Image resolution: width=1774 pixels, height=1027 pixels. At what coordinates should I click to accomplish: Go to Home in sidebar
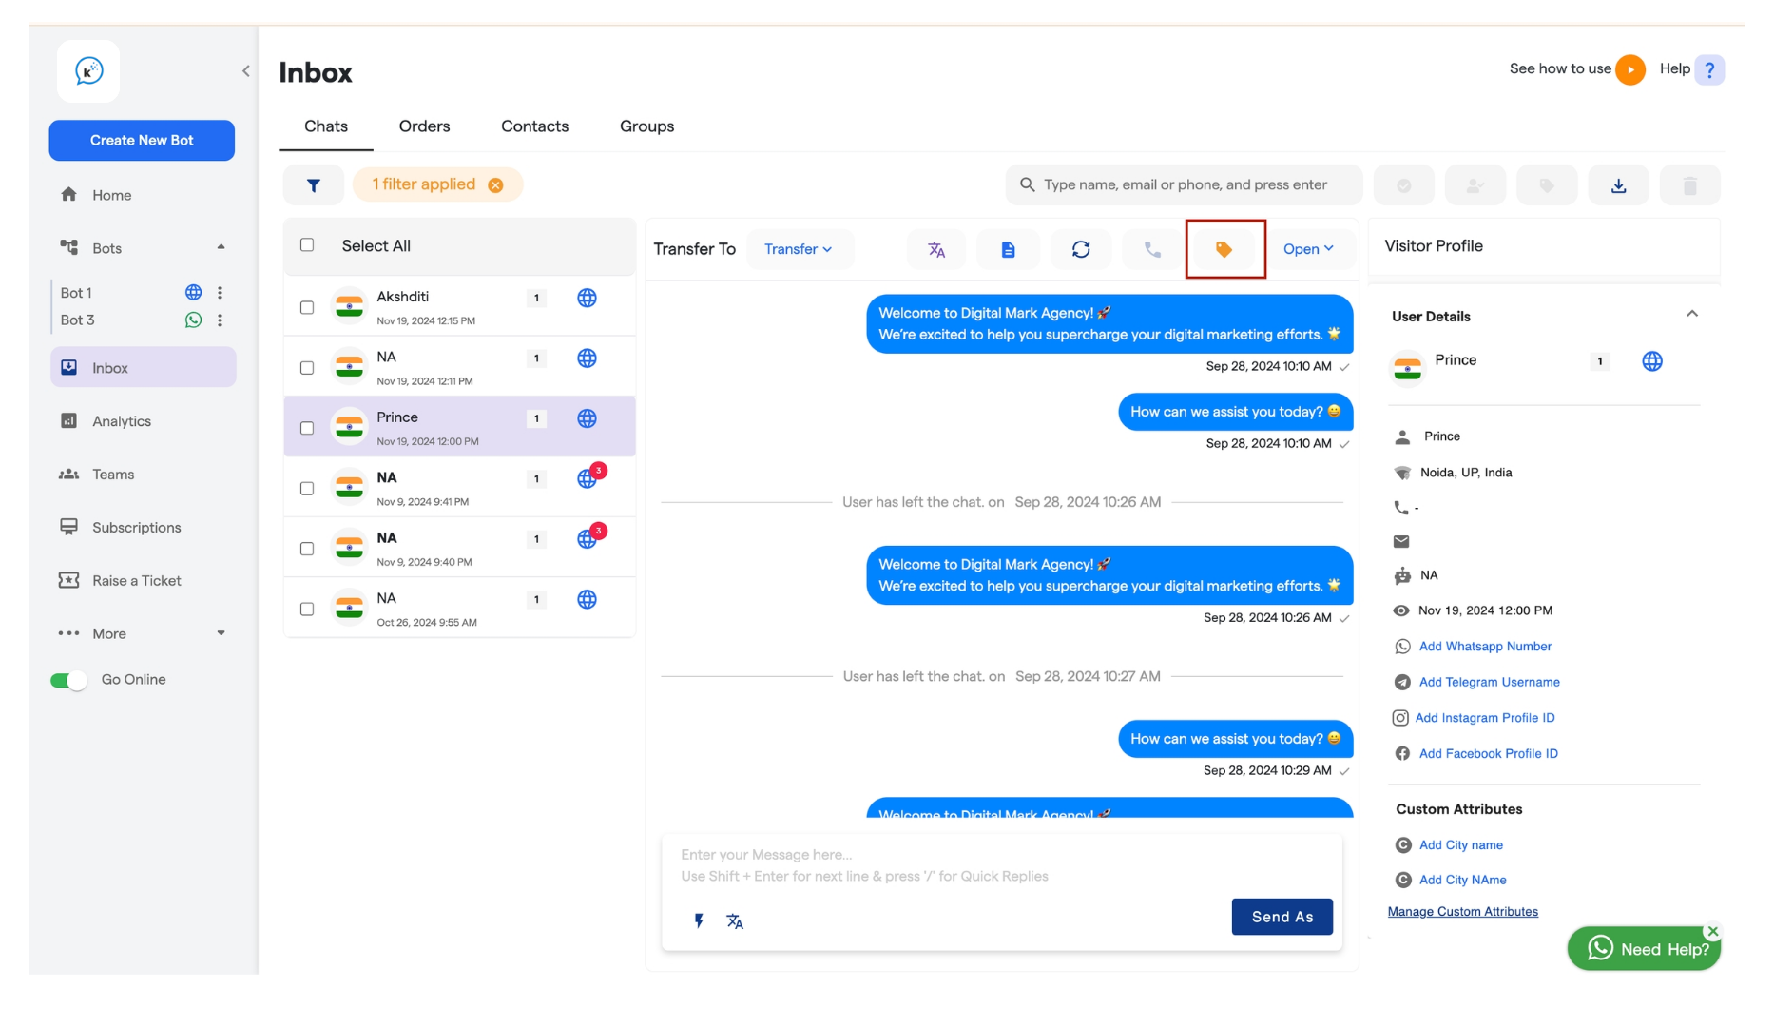(143, 195)
